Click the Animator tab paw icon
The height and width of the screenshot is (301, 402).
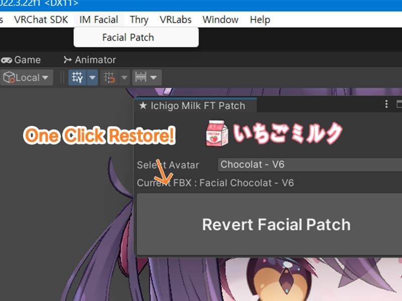(69, 60)
